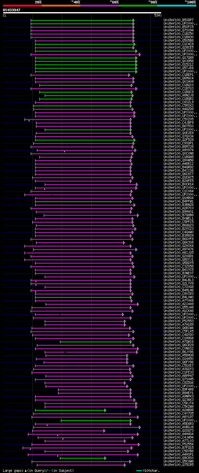
Task: Click the UniRef100_A4H4G4 entry
Action: [x=178, y=434]
